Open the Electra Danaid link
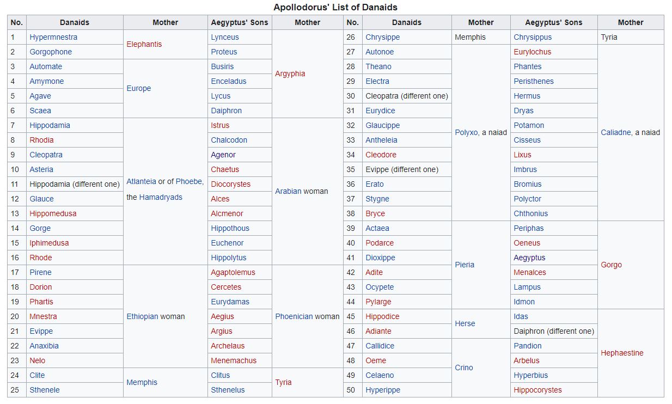This screenshot has height=404, width=672. 377,81
